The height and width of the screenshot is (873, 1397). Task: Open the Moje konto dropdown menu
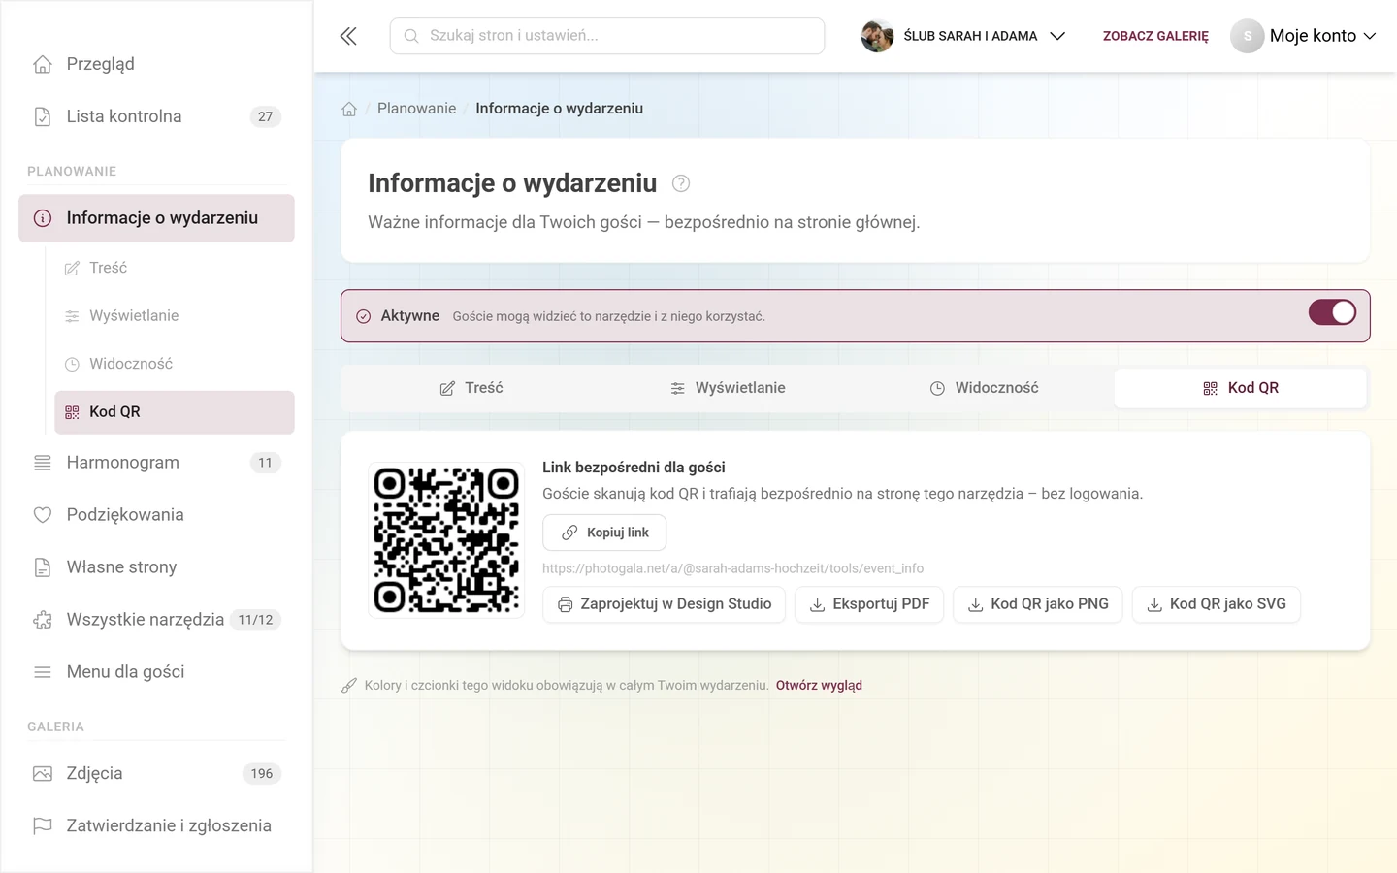tap(1304, 36)
